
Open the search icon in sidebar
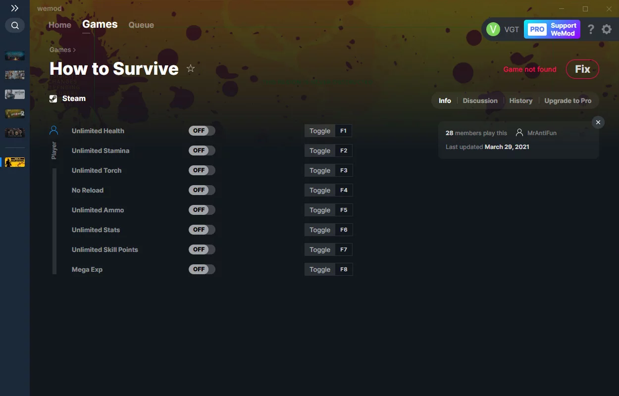pyautogui.click(x=15, y=25)
